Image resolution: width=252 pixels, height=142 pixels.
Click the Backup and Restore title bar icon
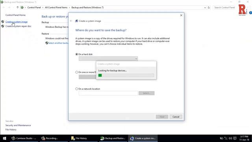2,2
